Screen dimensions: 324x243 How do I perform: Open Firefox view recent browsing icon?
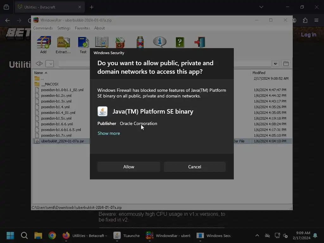click(x=6, y=7)
